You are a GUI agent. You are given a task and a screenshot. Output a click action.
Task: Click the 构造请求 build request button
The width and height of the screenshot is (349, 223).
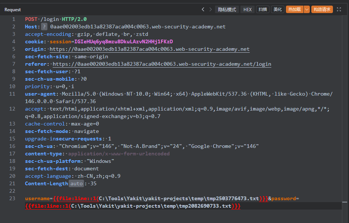(x=322, y=9)
